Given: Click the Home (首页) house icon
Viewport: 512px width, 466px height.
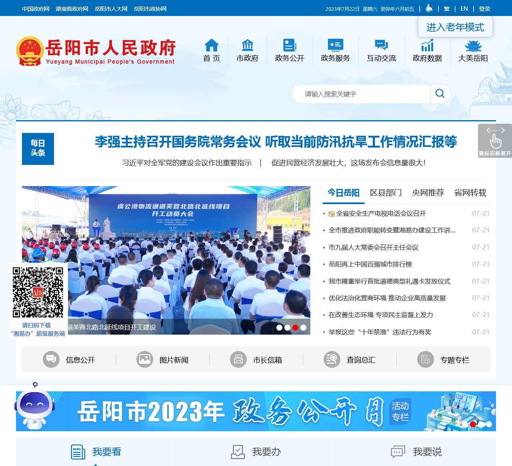Looking at the screenshot, I should (212, 45).
